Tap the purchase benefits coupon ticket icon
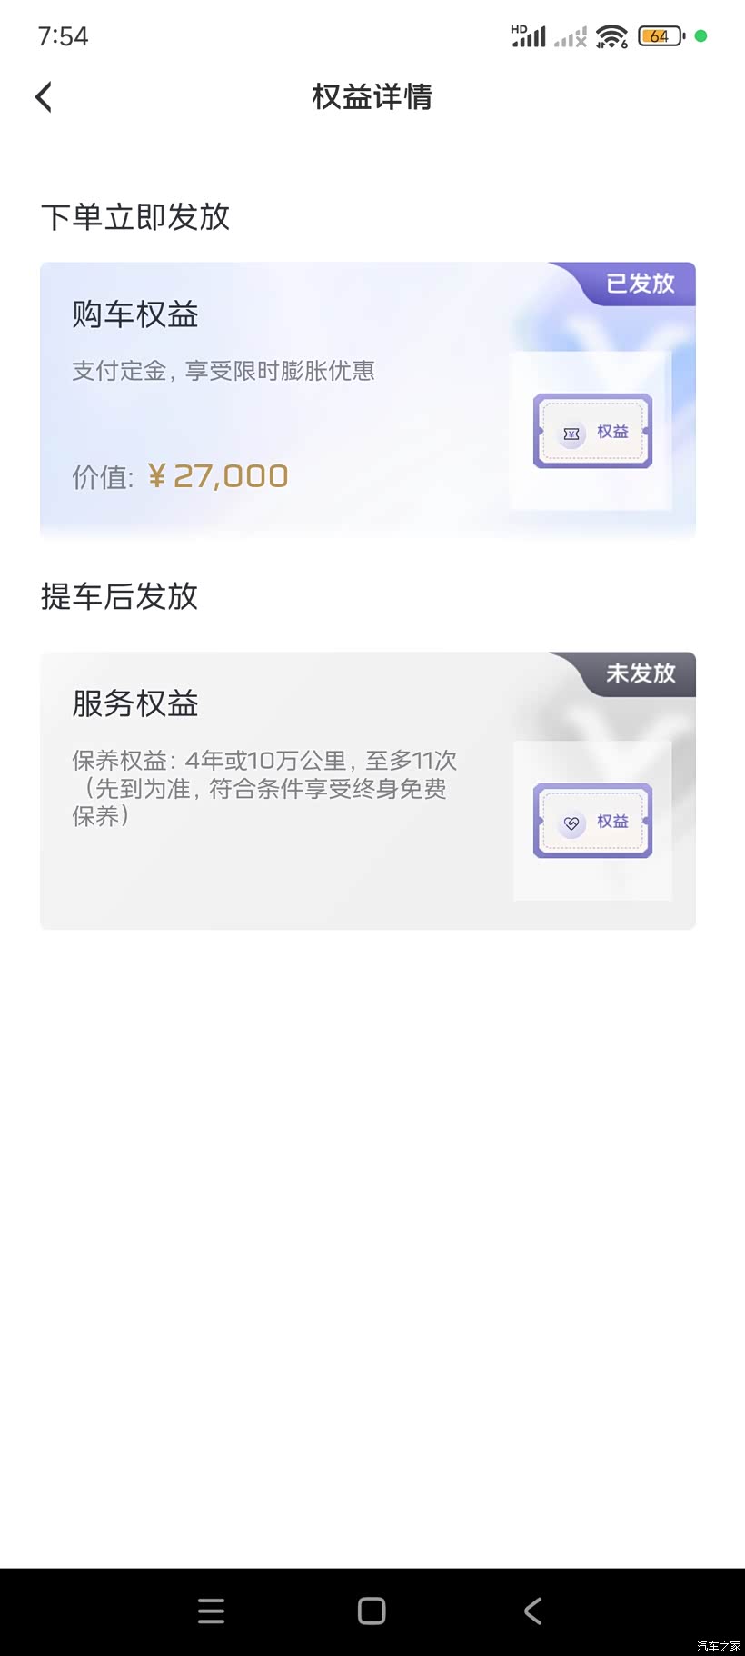Screen dimensions: 745x1656 (x=592, y=431)
